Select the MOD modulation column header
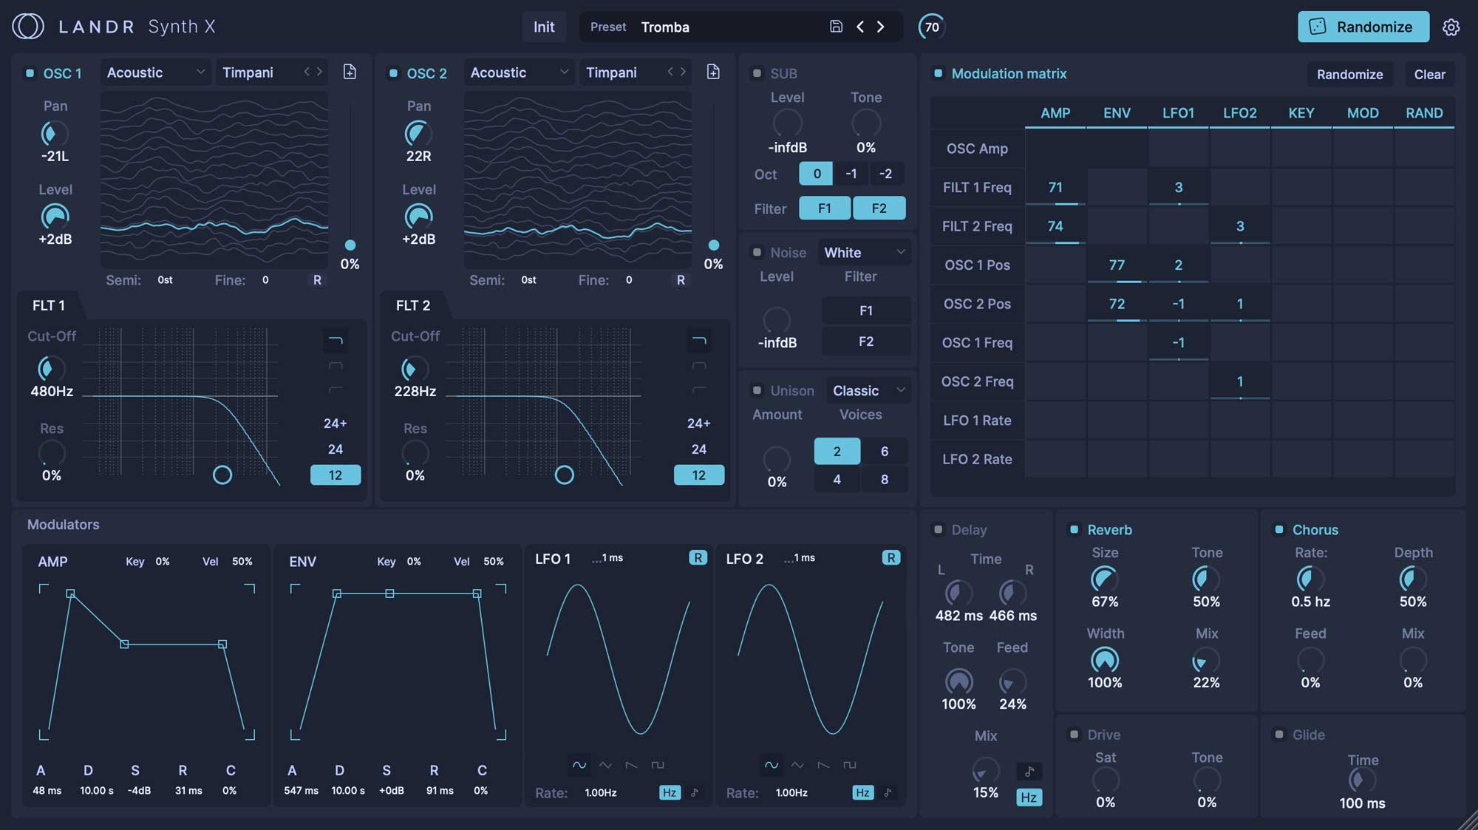Viewport: 1478px width, 830px height. click(1363, 113)
